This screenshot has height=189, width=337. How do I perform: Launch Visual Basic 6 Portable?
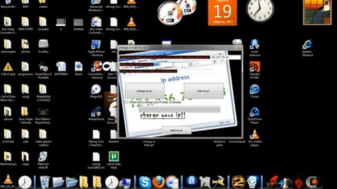click(43, 70)
